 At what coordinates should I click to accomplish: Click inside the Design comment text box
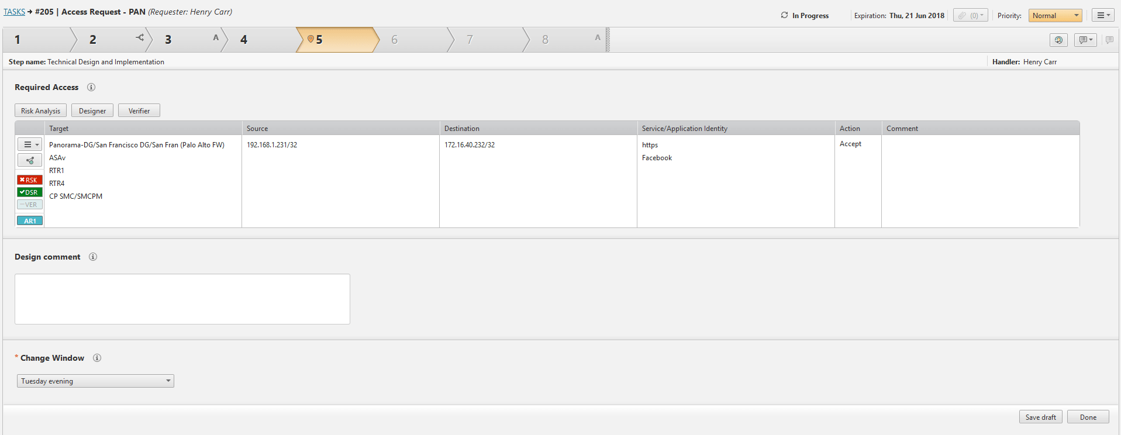coord(182,299)
